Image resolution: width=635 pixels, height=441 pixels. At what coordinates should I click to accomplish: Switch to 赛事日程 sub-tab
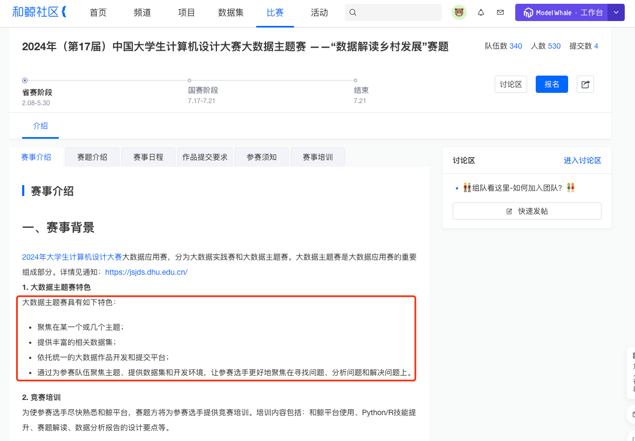click(x=148, y=157)
